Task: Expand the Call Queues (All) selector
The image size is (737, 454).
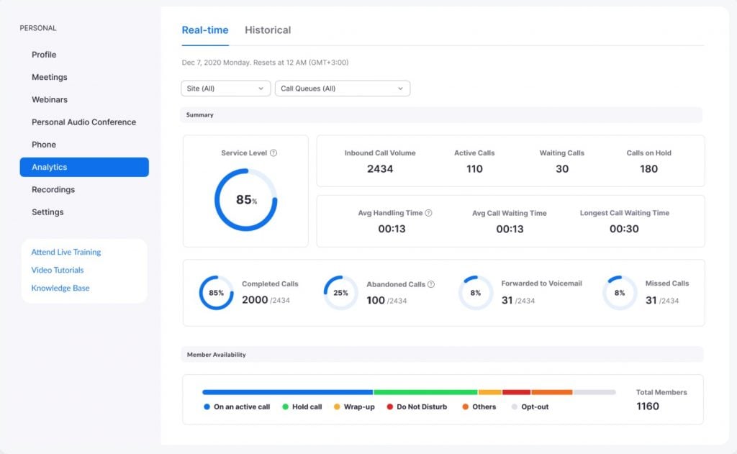Action: (343, 88)
